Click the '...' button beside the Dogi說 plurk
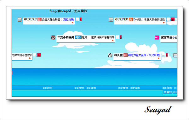Screen dimensions: 189x120 [169, 19]
